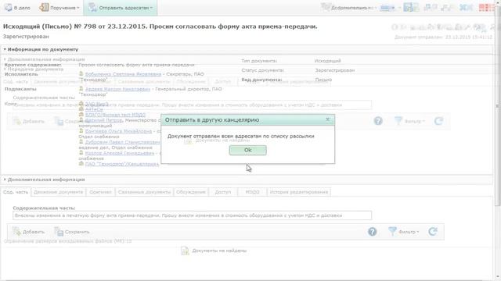Open the МЭДО tab in the bottom strip

[252, 192]
